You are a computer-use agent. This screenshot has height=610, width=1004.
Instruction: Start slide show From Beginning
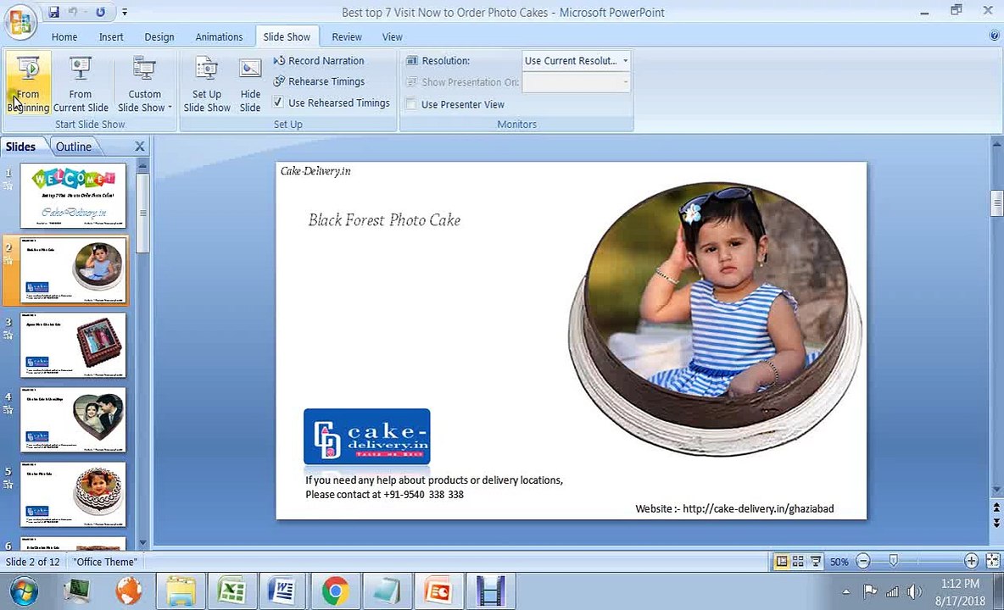click(x=28, y=85)
